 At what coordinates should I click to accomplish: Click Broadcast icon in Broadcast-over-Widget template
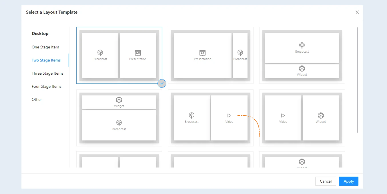coord(302,45)
